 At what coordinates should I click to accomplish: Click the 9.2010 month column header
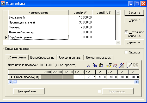134,72
